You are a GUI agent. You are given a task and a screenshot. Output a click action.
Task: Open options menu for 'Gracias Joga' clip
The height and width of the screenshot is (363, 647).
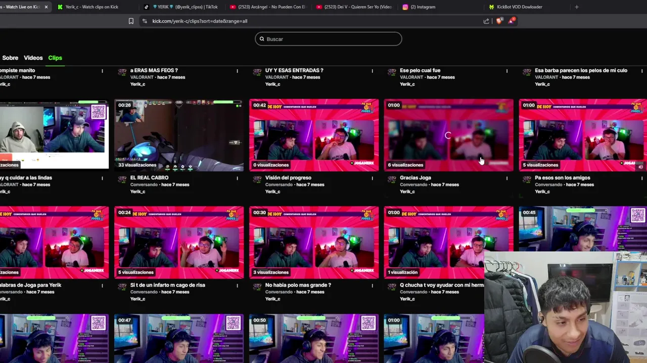[507, 178]
